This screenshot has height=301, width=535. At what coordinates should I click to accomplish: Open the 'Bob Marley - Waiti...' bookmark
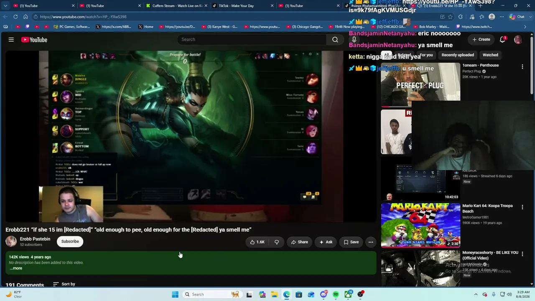tap(431, 27)
